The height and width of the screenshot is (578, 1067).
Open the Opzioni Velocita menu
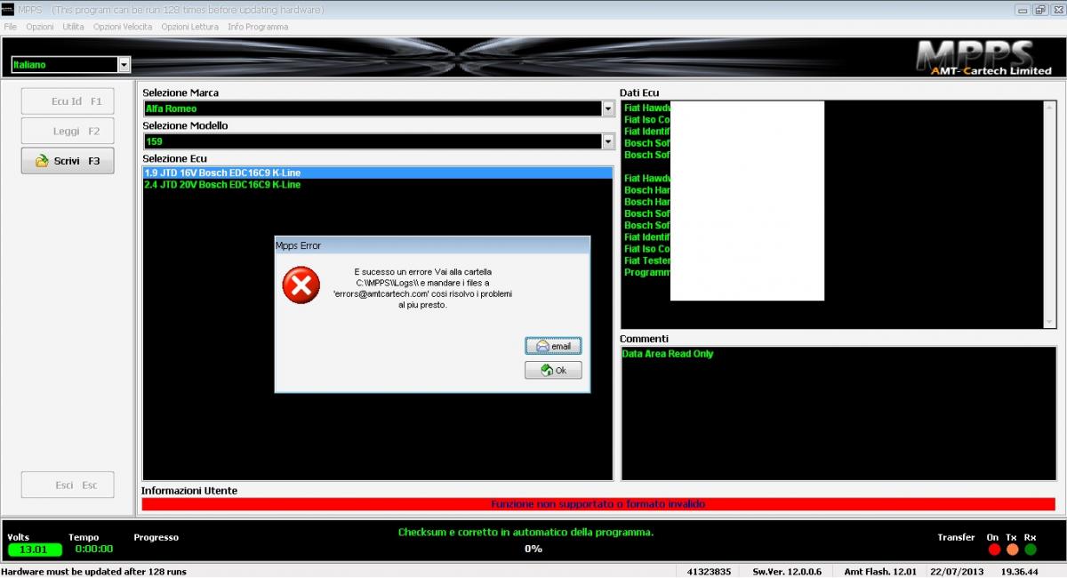pyautogui.click(x=123, y=27)
